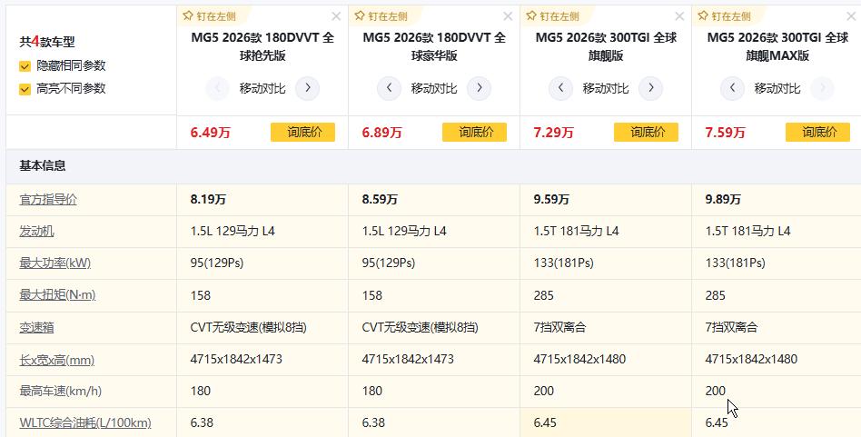Click fuel value 6.38 in 抢先版 column
The width and height of the screenshot is (861, 437).
[202, 422]
